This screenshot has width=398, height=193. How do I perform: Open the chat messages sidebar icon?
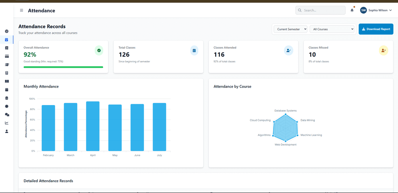pyautogui.click(x=7, y=115)
